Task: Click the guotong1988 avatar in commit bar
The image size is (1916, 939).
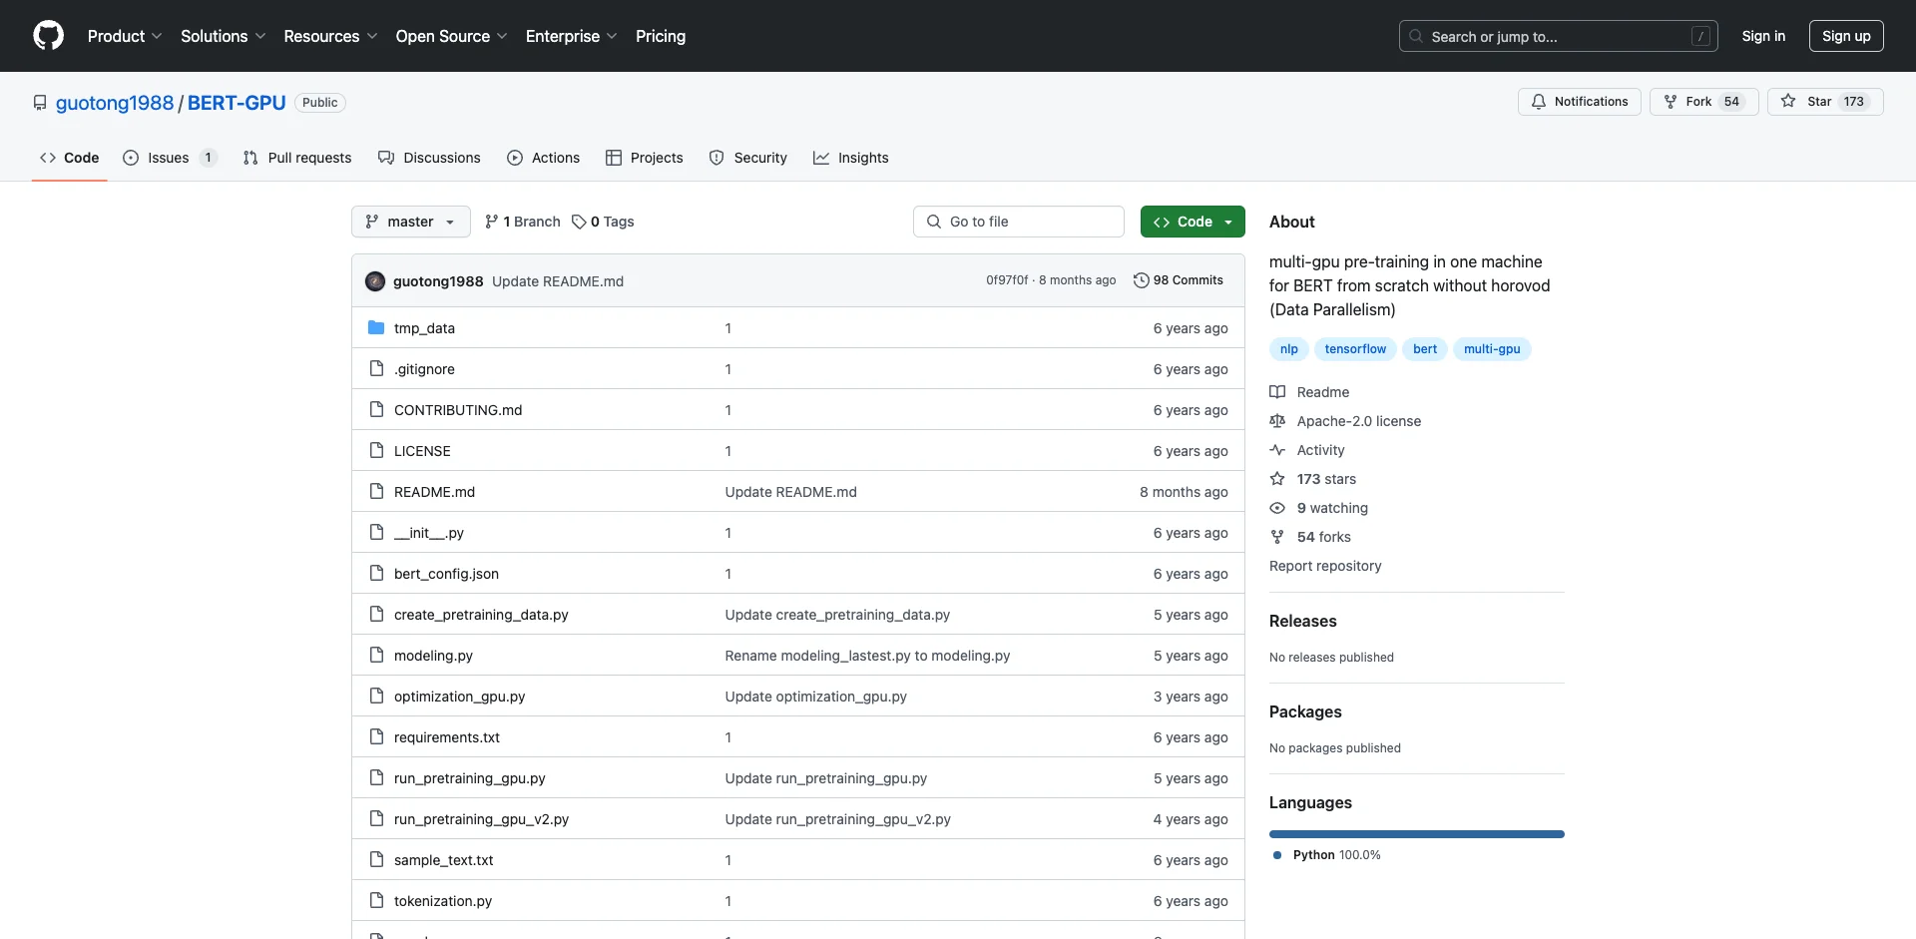Action: [x=375, y=281]
